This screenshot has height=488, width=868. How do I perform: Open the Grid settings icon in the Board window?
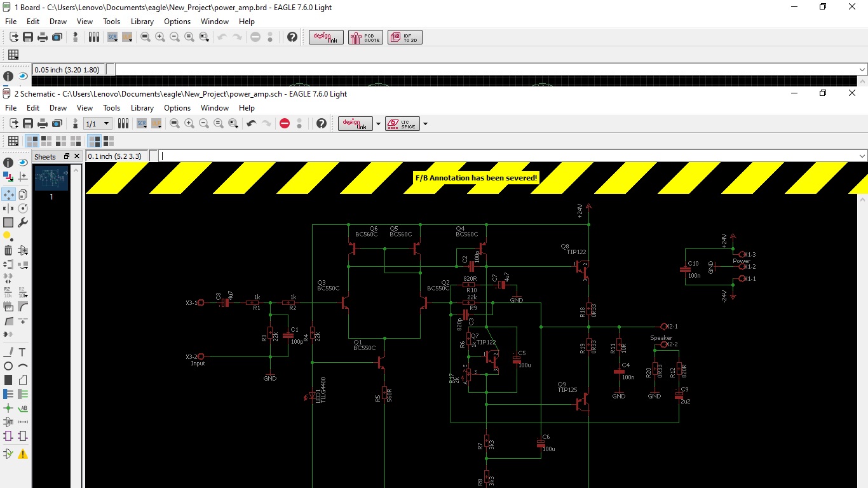(x=13, y=55)
